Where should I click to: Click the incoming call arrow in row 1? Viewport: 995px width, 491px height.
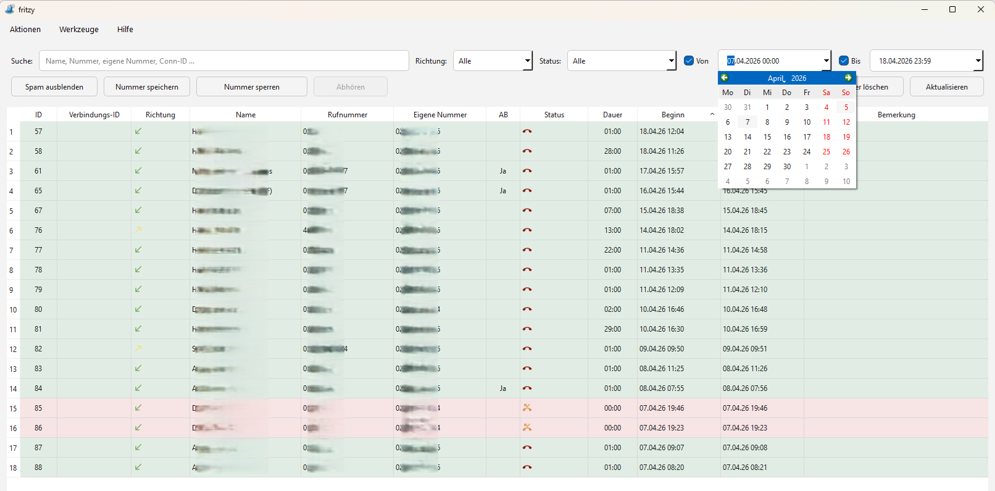(138, 131)
